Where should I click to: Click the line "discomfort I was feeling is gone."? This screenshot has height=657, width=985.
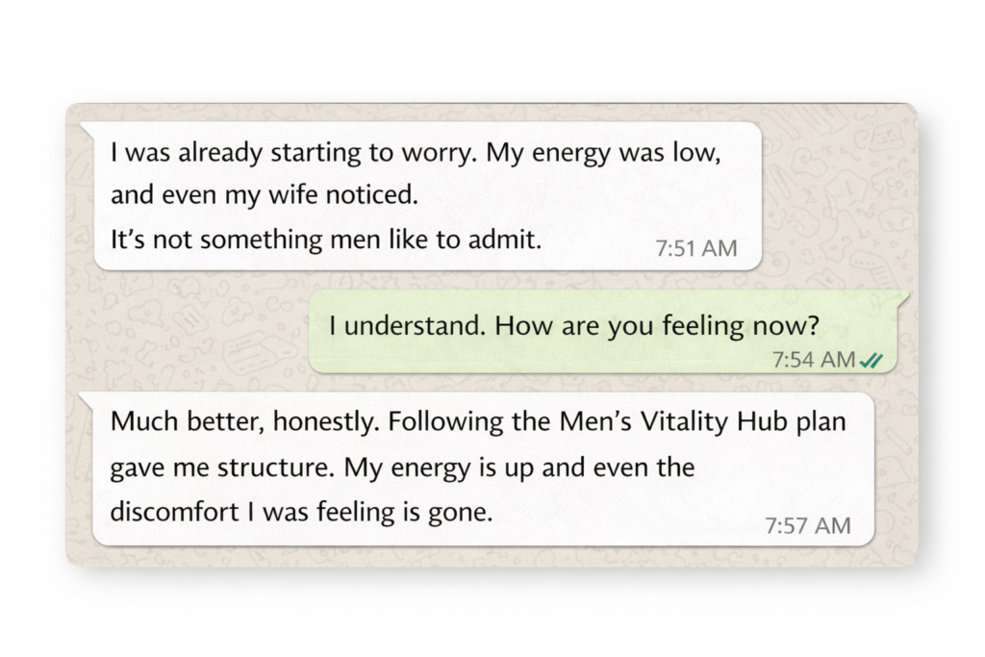(301, 512)
